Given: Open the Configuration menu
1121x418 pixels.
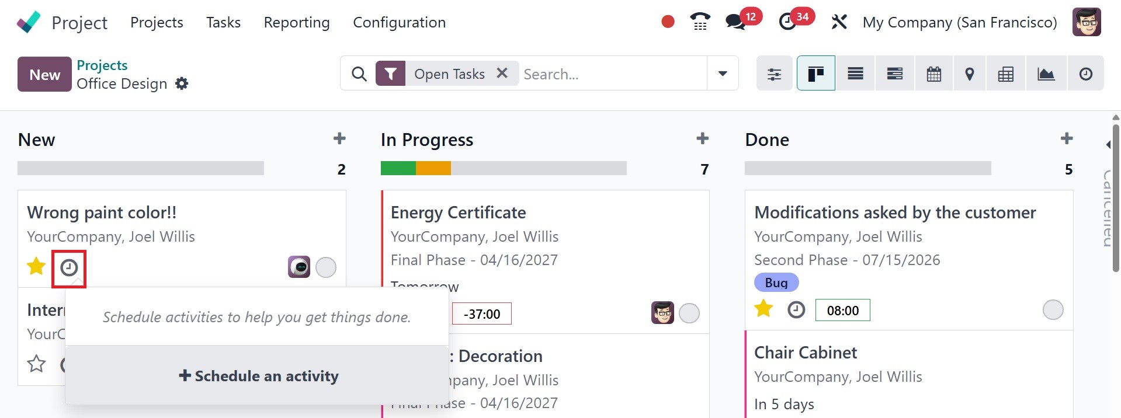Looking at the screenshot, I should click(x=399, y=22).
